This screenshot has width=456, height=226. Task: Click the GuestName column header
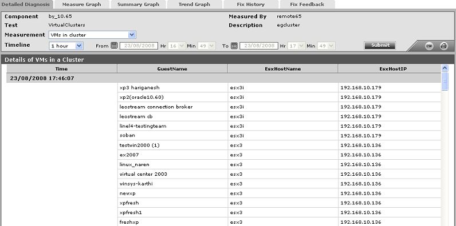172,68
